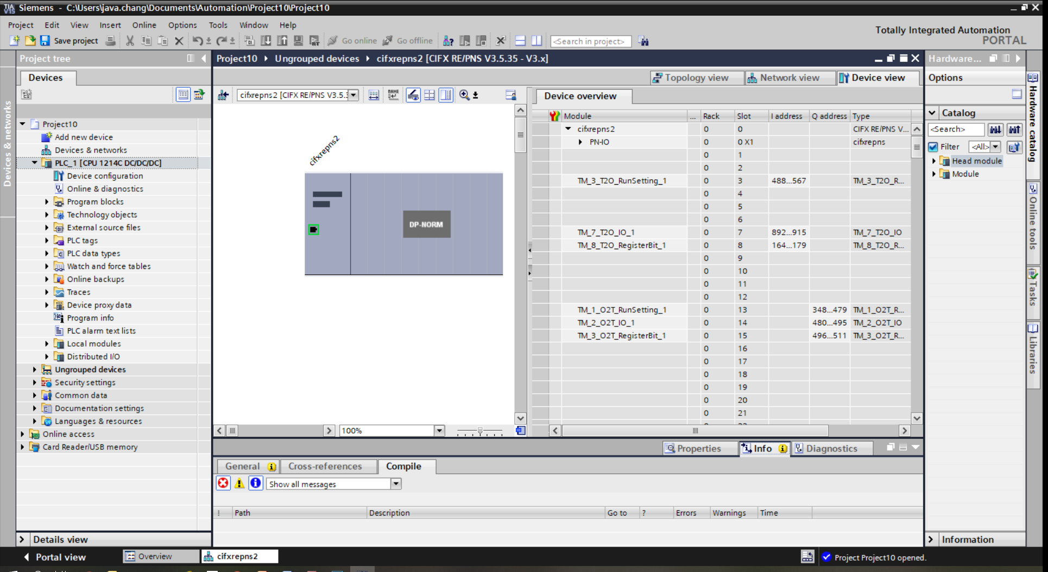Click the Open project icon
Image resolution: width=1048 pixels, height=572 pixels.
[x=30, y=41]
